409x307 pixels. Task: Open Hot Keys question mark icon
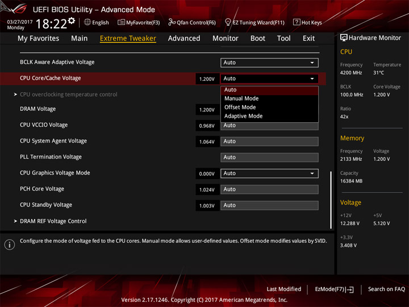tap(297, 22)
